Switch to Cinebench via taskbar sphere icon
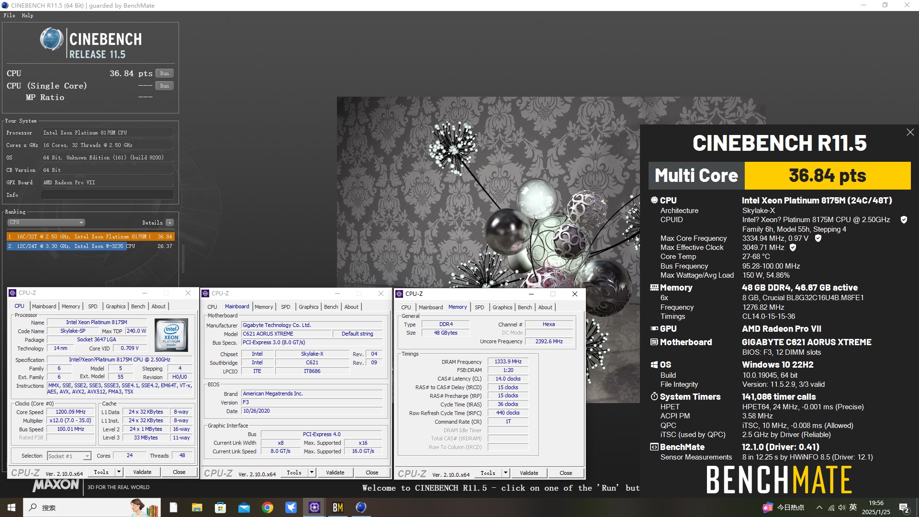This screenshot has width=919, height=517. point(361,507)
